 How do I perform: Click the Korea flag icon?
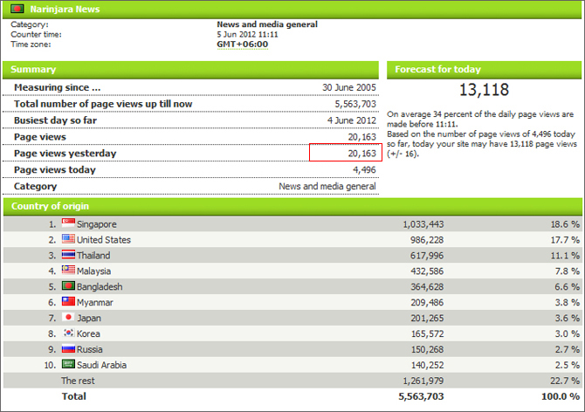(x=67, y=333)
